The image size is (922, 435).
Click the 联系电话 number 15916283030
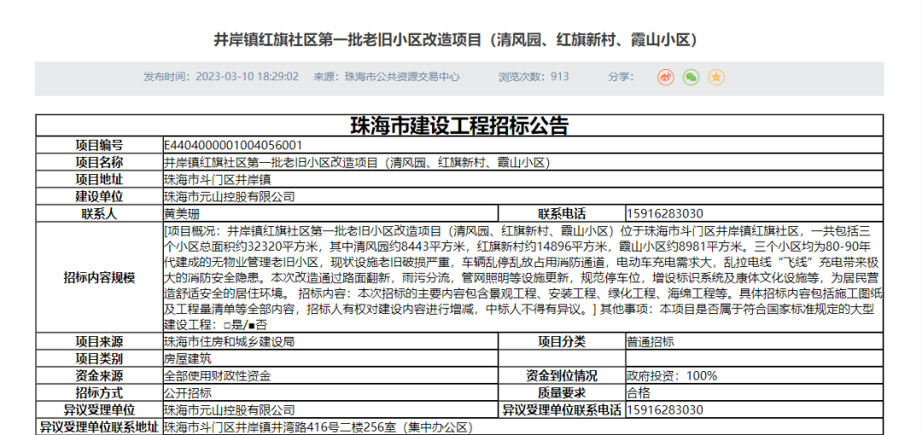[x=665, y=214]
